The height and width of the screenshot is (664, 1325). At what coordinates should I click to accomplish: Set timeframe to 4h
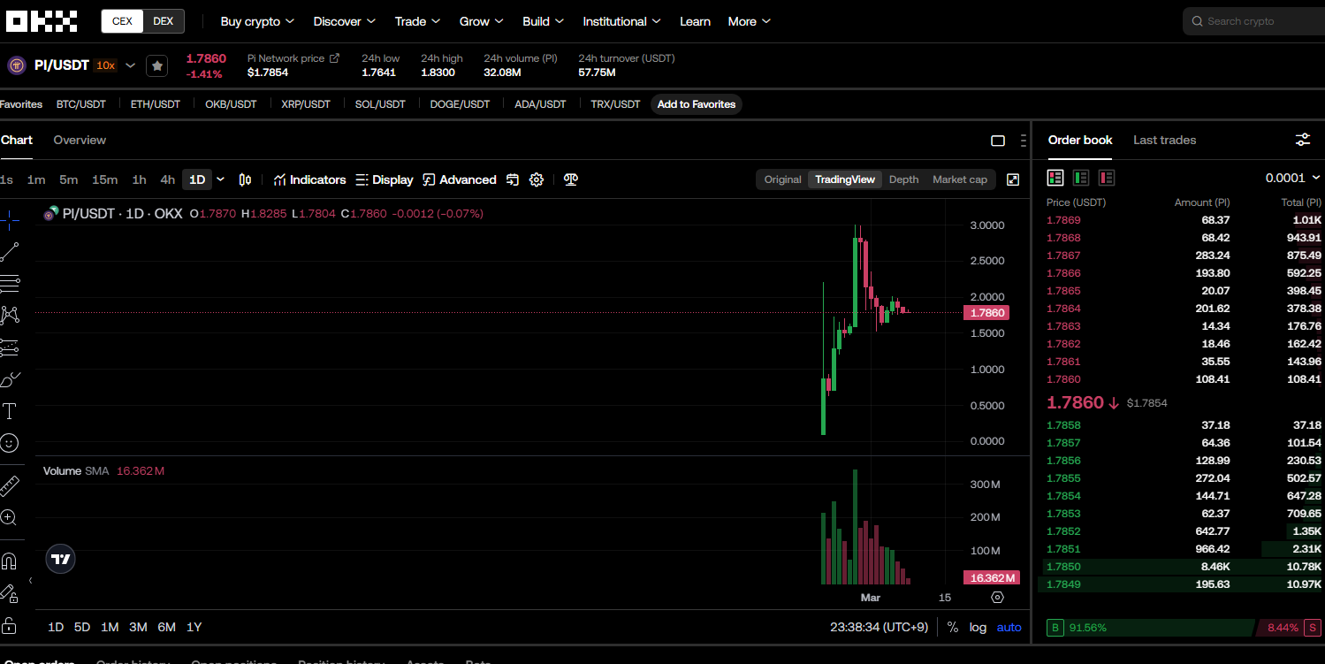pos(168,179)
